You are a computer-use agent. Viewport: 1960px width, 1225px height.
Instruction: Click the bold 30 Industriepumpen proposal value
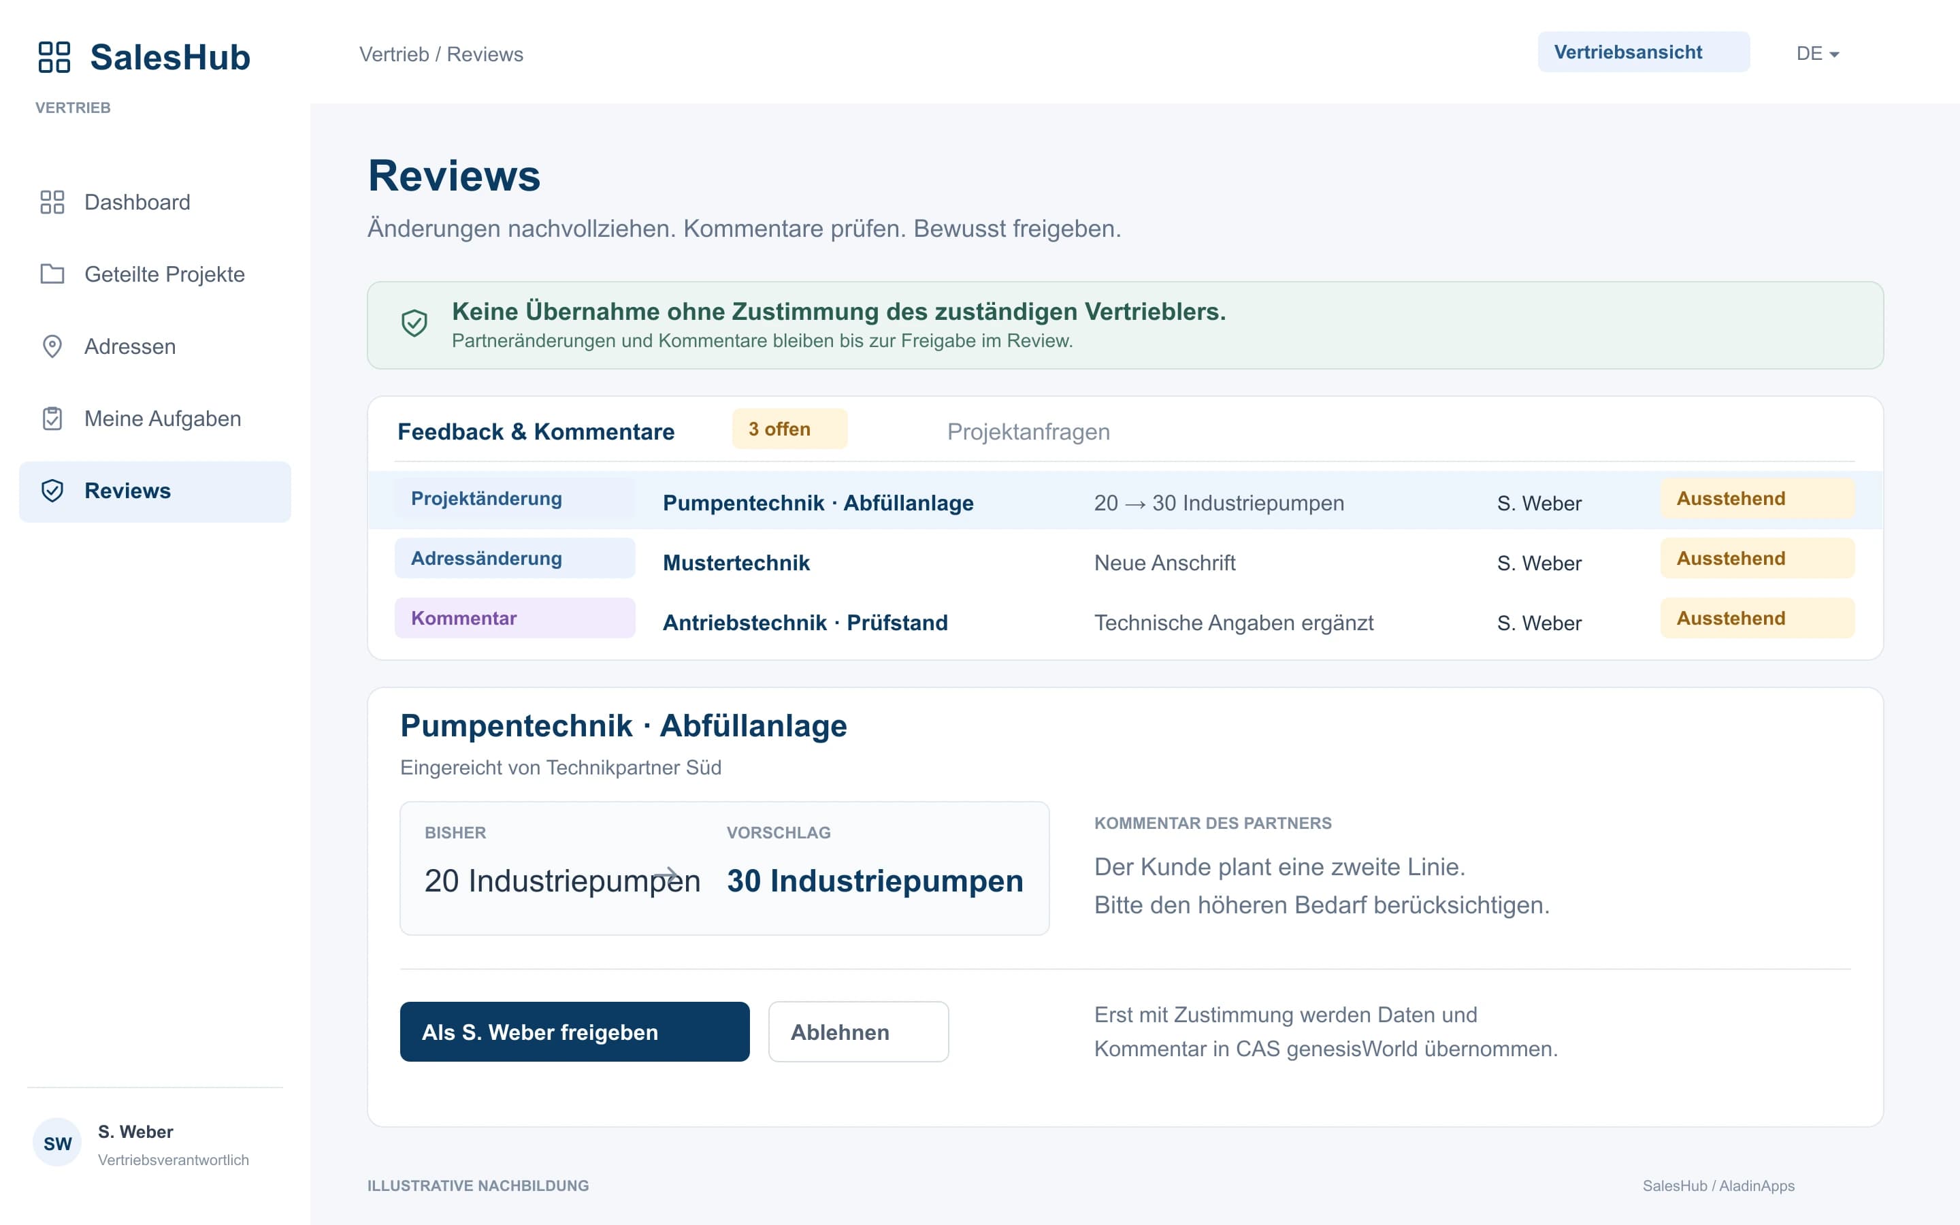click(875, 881)
